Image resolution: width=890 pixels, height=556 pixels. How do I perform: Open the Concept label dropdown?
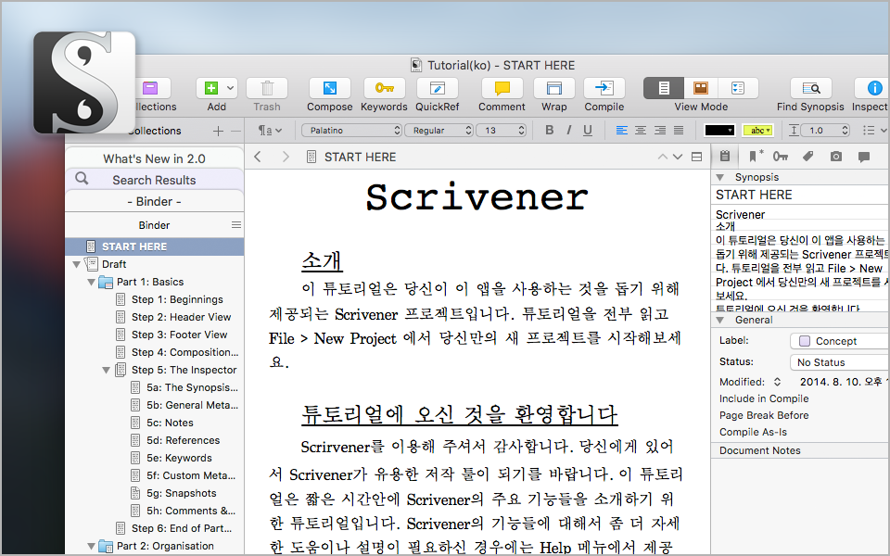coord(840,341)
